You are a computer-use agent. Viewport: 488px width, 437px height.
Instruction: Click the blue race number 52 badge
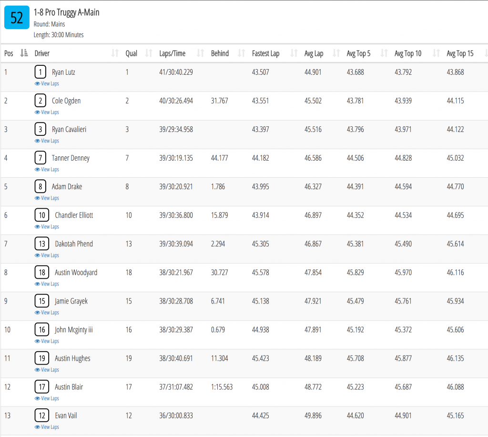[17, 18]
